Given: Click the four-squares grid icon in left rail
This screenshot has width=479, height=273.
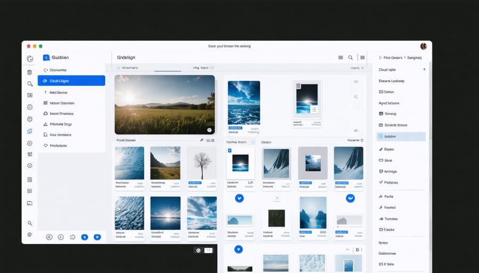Looking at the screenshot, I should (30, 154).
